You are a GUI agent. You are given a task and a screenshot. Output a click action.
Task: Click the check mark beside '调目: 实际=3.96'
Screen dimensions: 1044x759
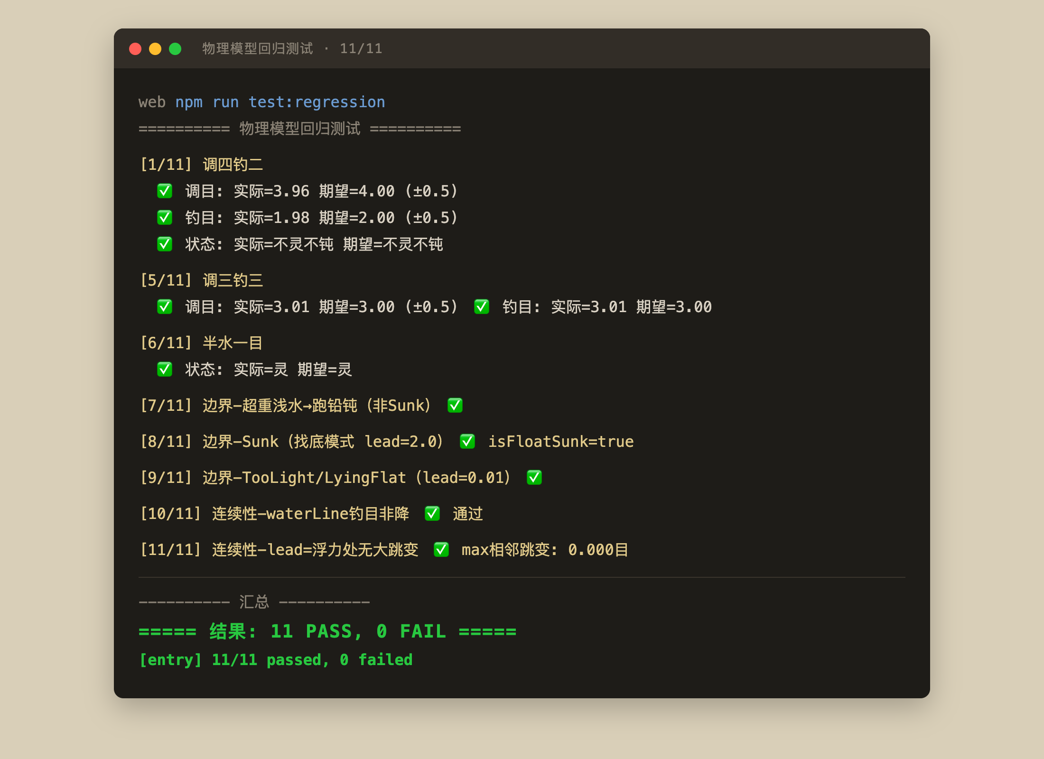(x=165, y=191)
